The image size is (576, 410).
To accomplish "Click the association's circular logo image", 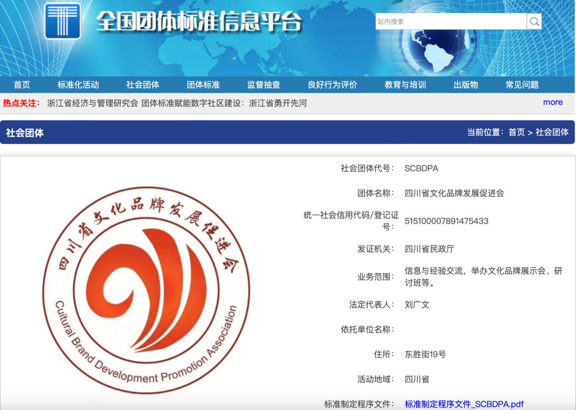I will pos(146,290).
